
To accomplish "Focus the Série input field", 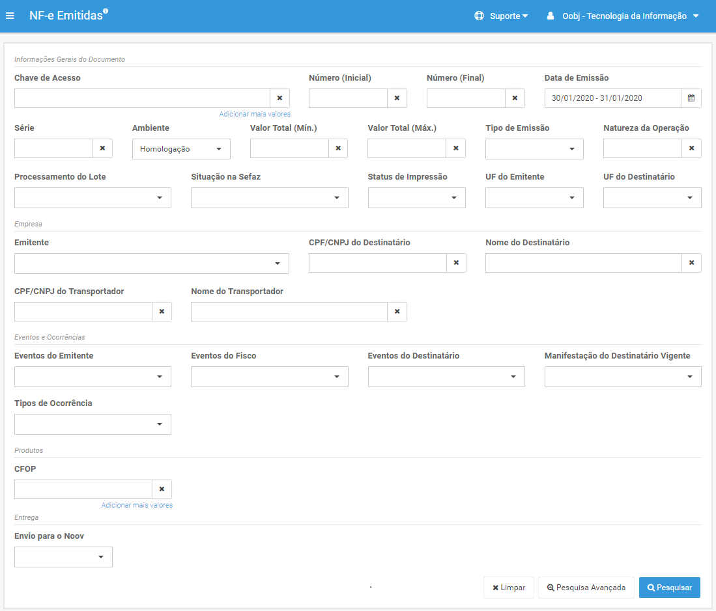I will tap(54, 148).
